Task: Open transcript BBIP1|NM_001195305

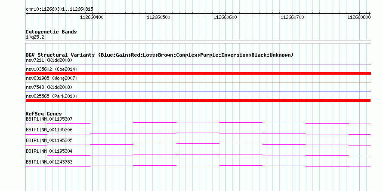Action: (x=49, y=141)
